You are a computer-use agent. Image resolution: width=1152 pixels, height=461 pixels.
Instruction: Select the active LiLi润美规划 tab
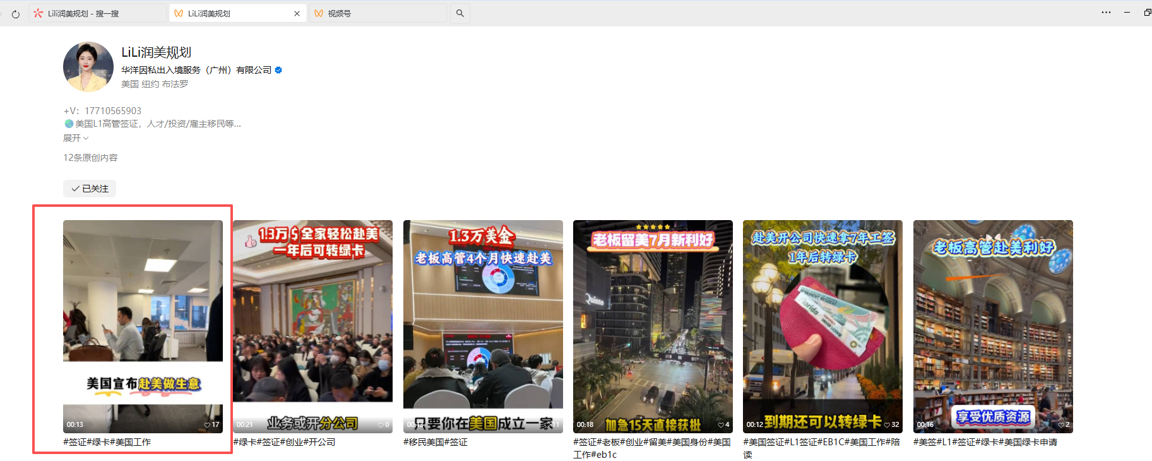(237, 13)
